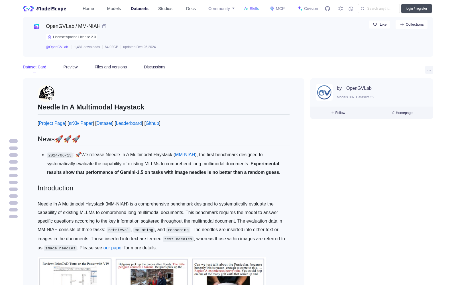
Task: Open the Belgians floods example thumbnail
Action: (152, 272)
